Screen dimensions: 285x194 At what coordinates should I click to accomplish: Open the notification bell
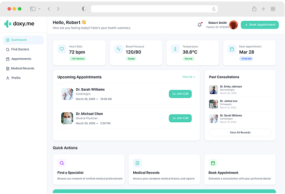point(199,25)
